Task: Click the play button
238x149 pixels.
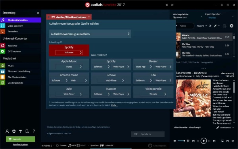Action: tap(203, 141)
